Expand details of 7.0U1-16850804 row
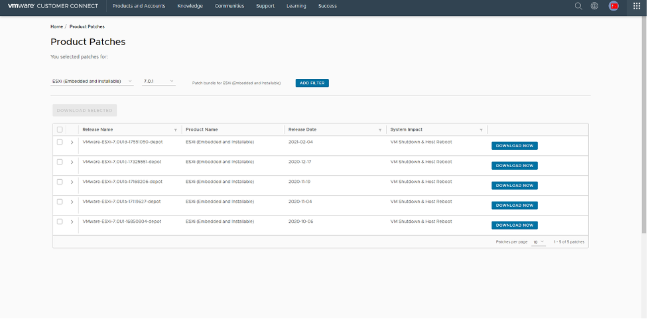648x319 pixels. pos(72,222)
